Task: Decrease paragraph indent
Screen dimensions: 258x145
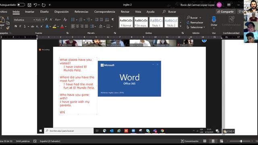Action: coord(97,20)
